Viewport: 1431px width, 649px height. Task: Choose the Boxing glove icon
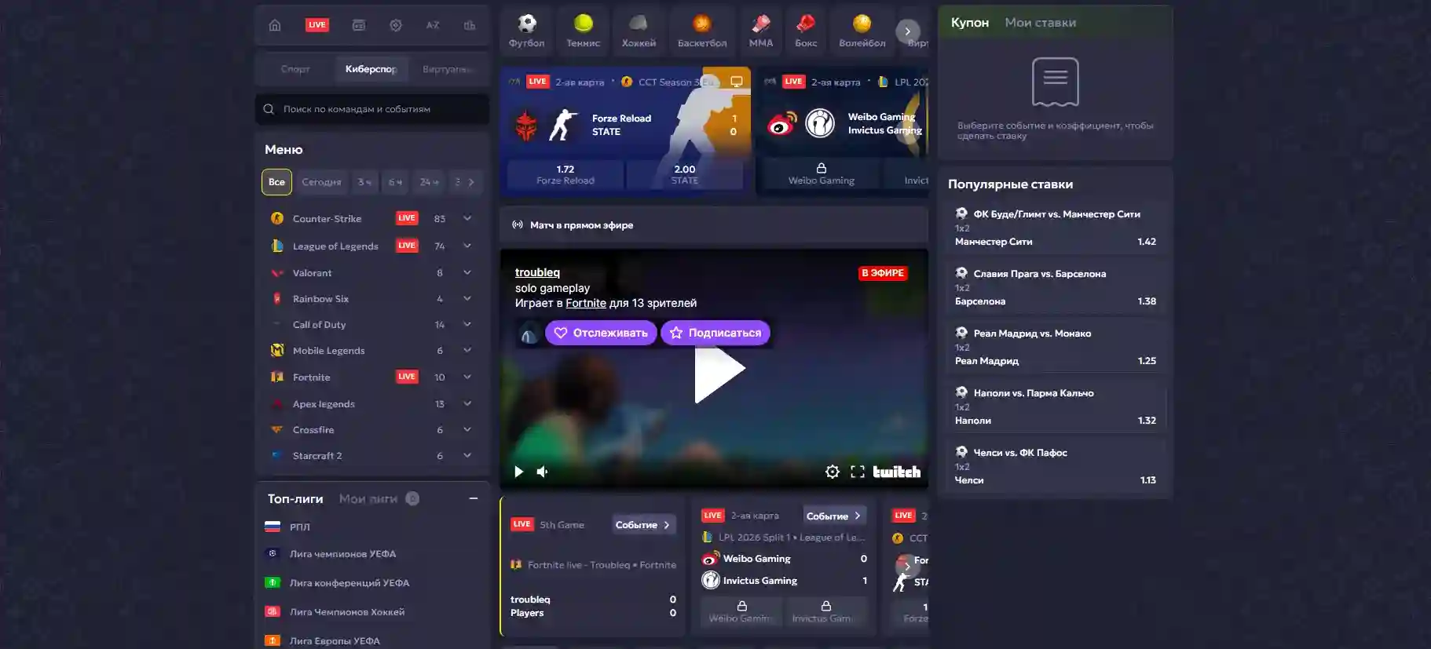tap(805, 31)
